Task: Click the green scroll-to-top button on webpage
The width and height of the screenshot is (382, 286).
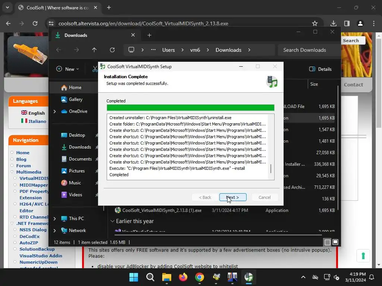Action: click(x=363, y=256)
